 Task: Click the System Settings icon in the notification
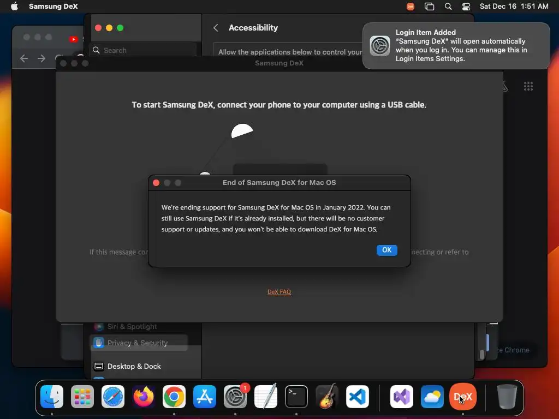[380, 46]
